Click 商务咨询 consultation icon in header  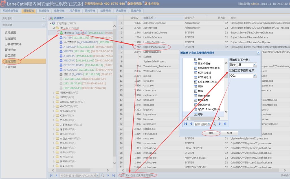click(x=129, y=4)
